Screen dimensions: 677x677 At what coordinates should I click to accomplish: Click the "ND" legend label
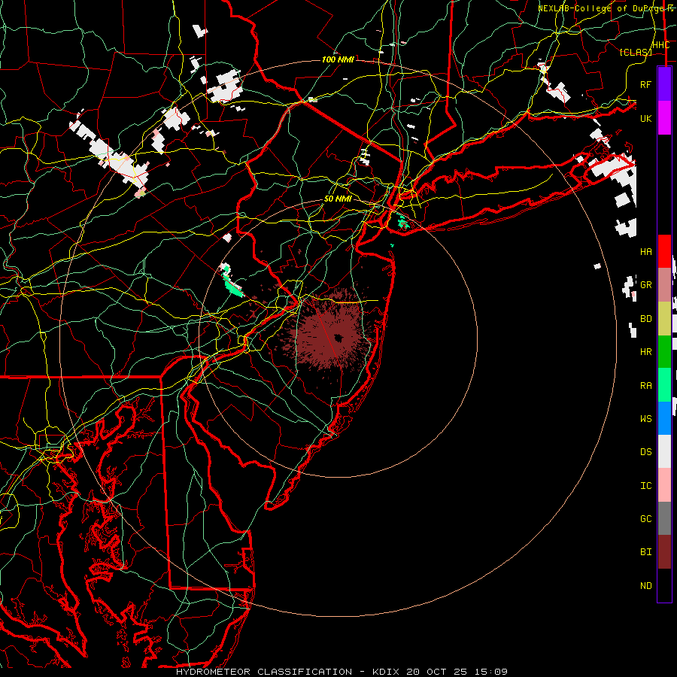coord(646,586)
